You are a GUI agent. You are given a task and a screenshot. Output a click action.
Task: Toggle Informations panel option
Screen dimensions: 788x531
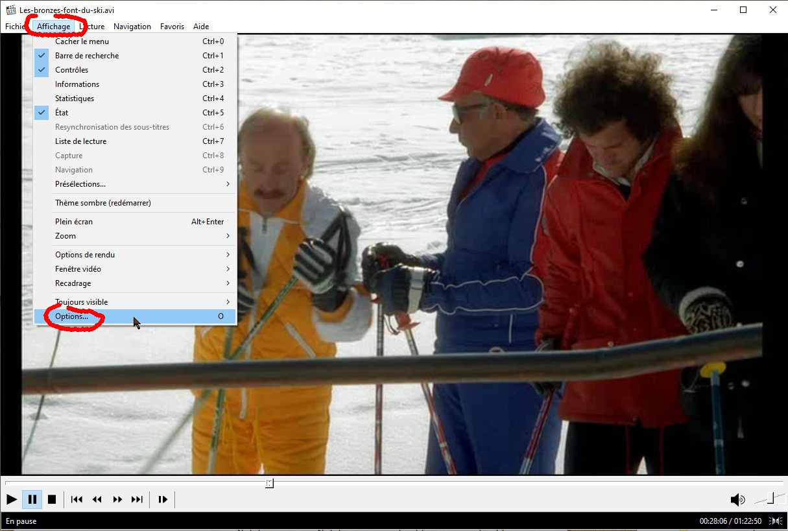pos(136,84)
